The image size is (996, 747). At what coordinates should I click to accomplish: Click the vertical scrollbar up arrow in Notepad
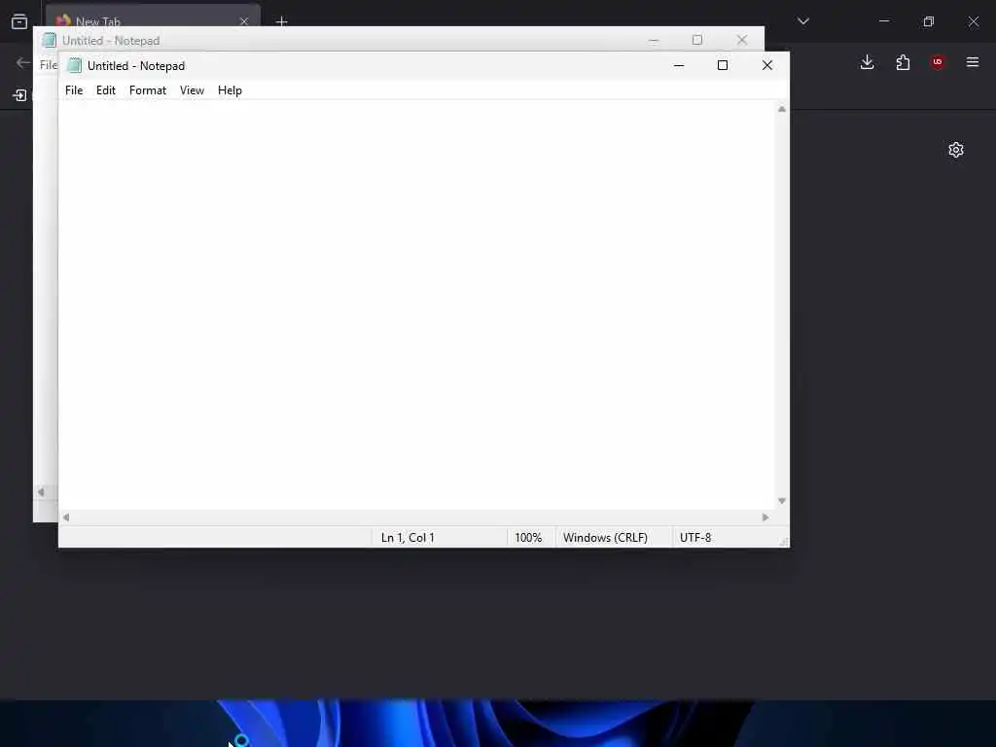tap(782, 109)
